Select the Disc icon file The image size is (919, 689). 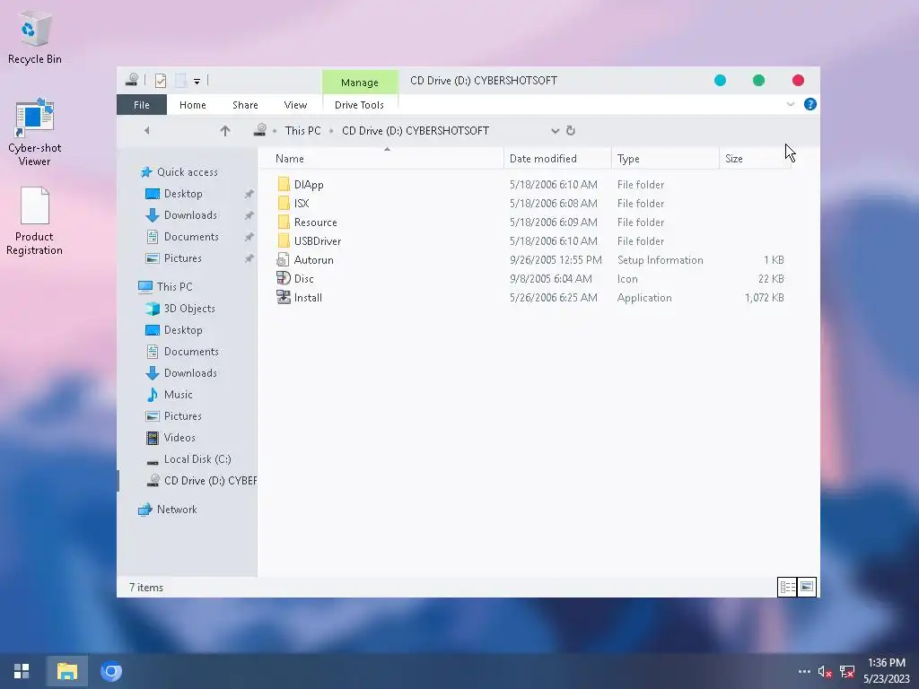coord(303,278)
